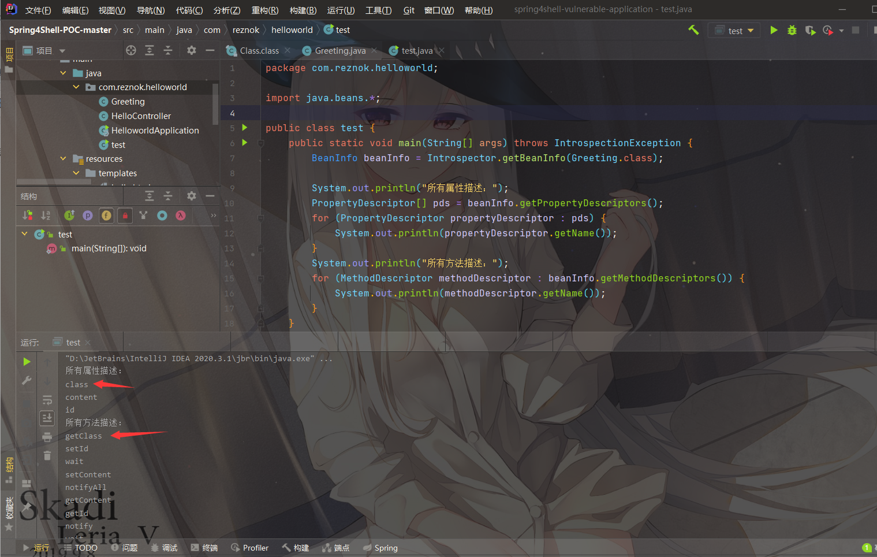Open the Spring tool window
877x557 pixels.
(380, 548)
